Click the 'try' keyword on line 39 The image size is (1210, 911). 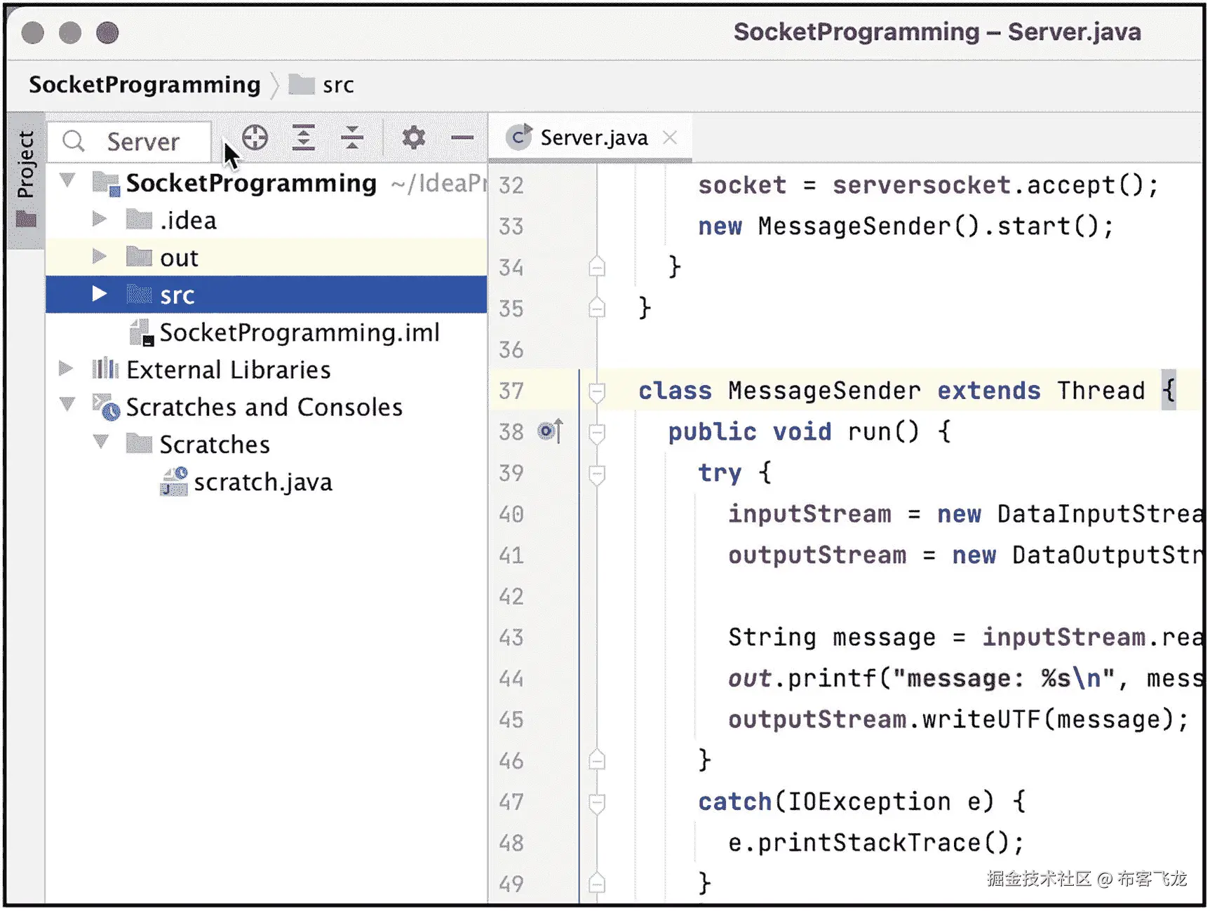(x=720, y=473)
